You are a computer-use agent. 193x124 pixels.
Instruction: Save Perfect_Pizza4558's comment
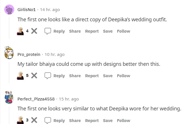108,120
